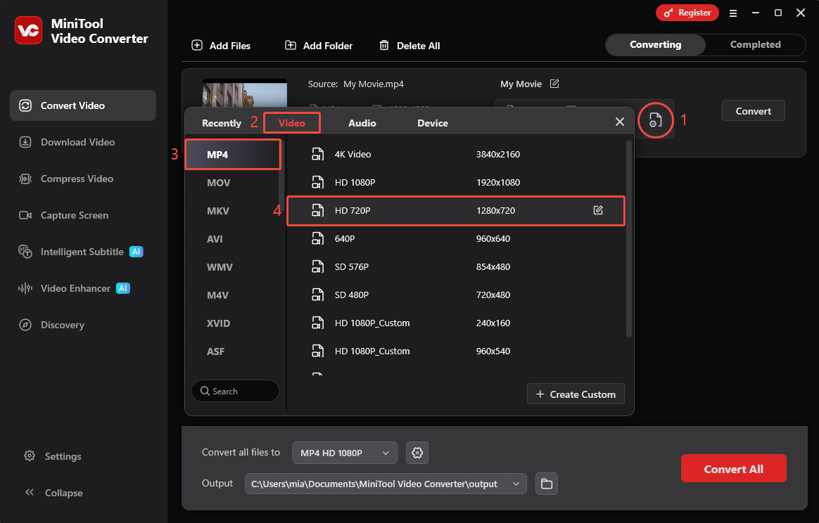Click the Video Enhancer waveform icon

click(x=25, y=288)
